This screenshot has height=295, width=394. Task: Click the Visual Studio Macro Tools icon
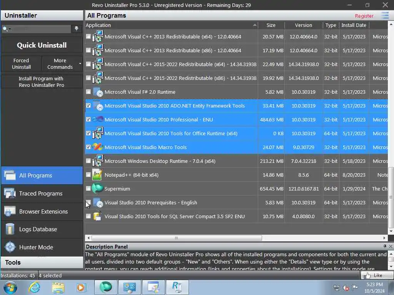pos(97,147)
